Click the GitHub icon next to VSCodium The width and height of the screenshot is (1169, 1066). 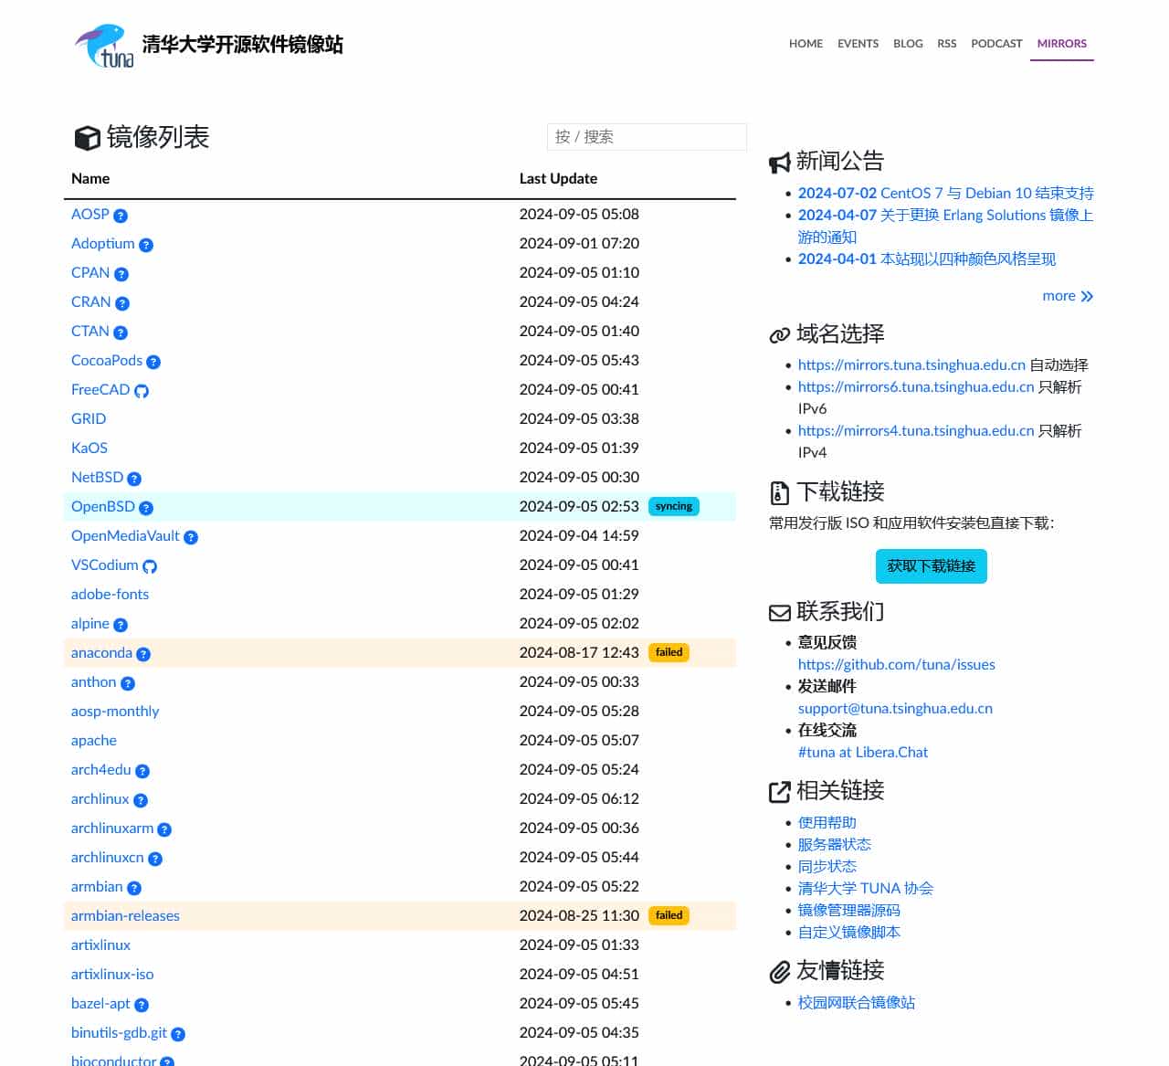point(150,566)
